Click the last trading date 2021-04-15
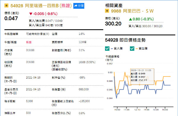Image resolution: width=178 pixels, height=116 pixels. click(33, 89)
